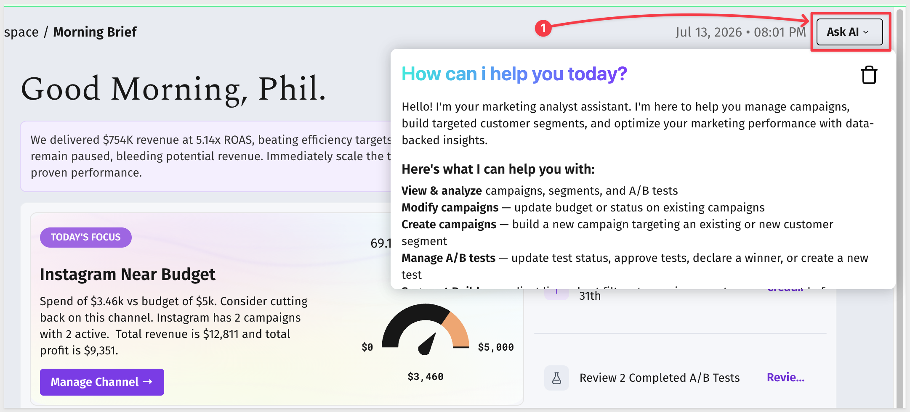This screenshot has width=910, height=412.
Task: Click the page vertical scrollbar
Action: click(x=900, y=206)
